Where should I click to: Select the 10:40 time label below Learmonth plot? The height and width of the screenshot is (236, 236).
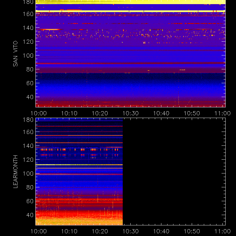click(161, 231)
